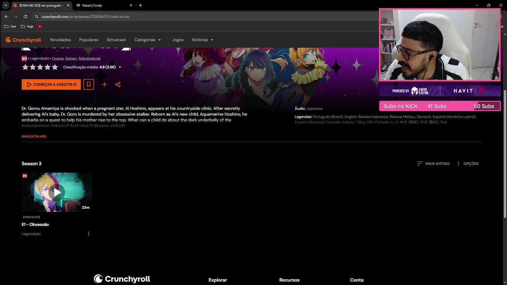Close the OSHI NO KO tab

point(68,6)
